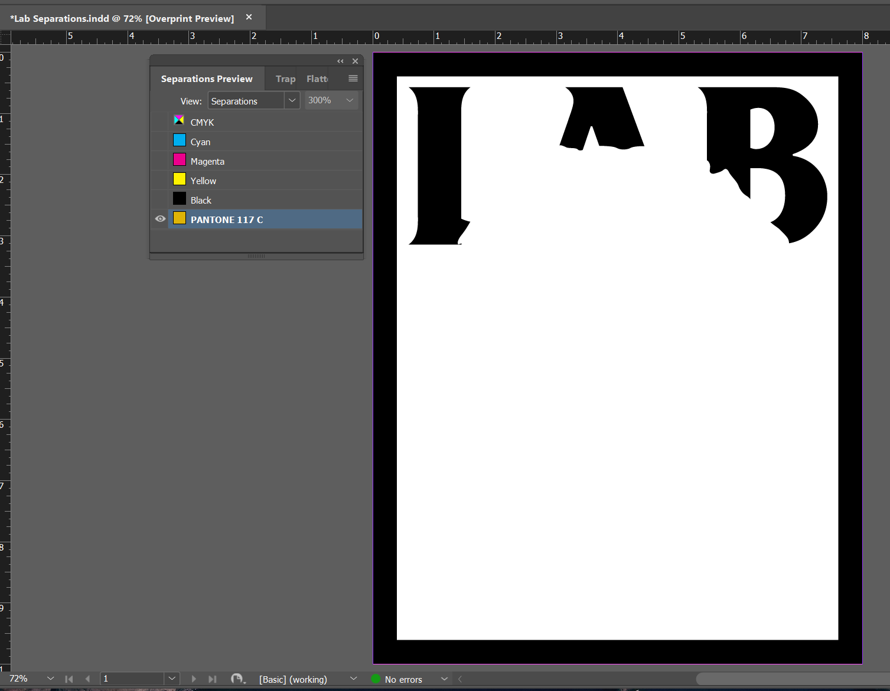890x691 pixels.
Task: Select the Cyan separation row label
Action: click(x=200, y=142)
